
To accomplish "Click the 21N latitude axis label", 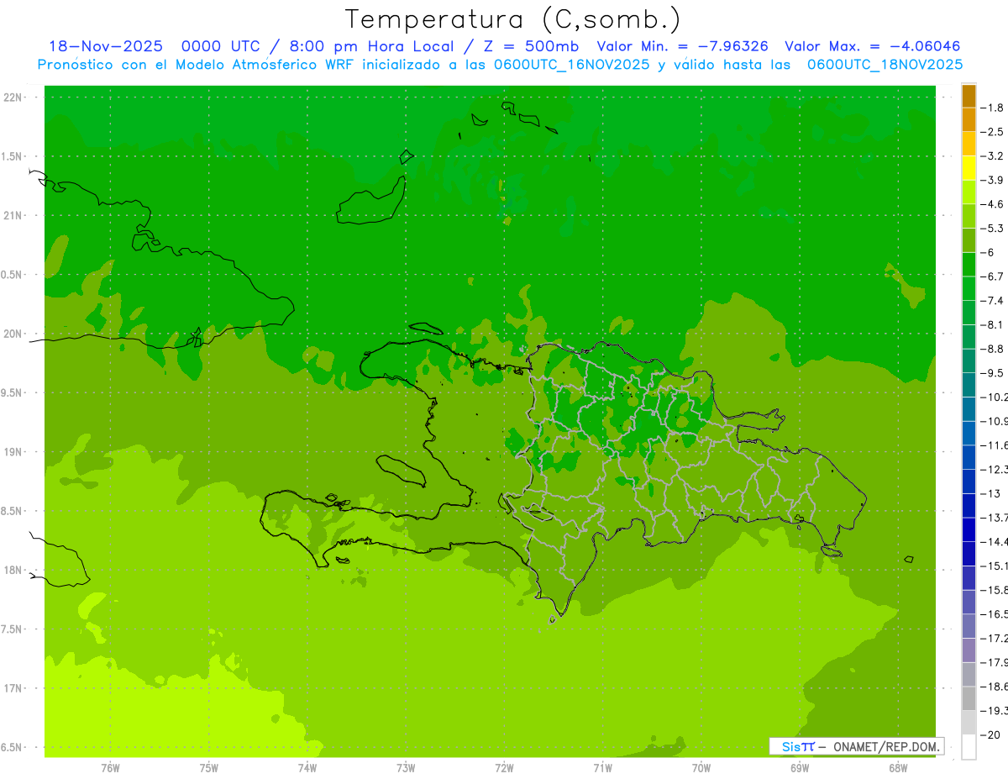I will (x=13, y=215).
